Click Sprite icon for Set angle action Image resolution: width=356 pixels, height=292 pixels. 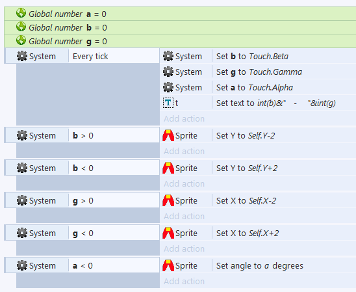pos(168,265)
